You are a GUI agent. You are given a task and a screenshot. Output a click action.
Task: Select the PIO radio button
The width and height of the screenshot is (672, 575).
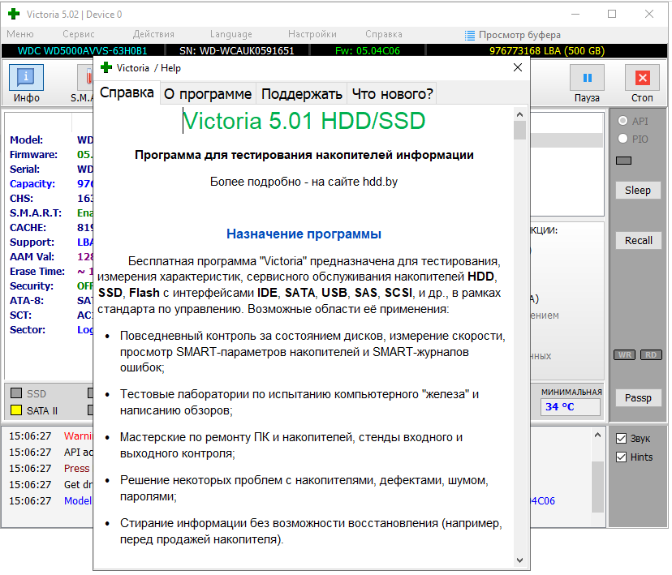tap(622, 139)
